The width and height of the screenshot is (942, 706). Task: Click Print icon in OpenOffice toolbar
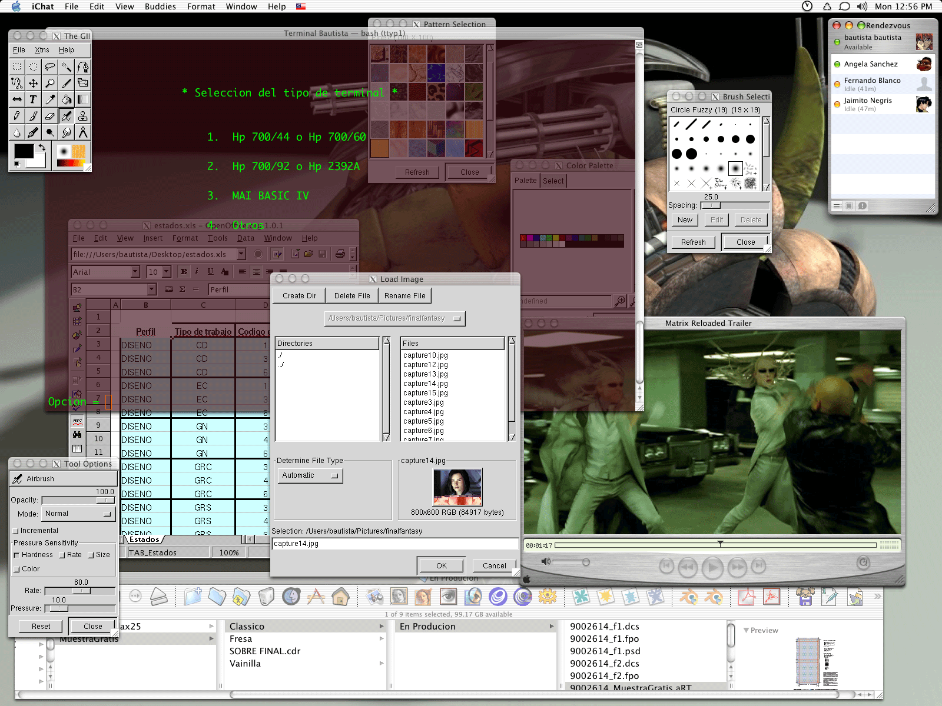point(340,254)
